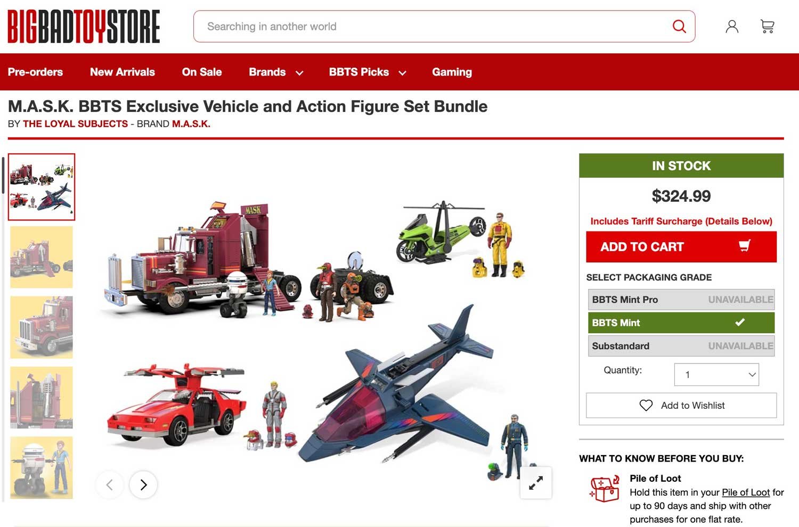
Task: Open the Quantity dropdown
Action: click(716, 374)
